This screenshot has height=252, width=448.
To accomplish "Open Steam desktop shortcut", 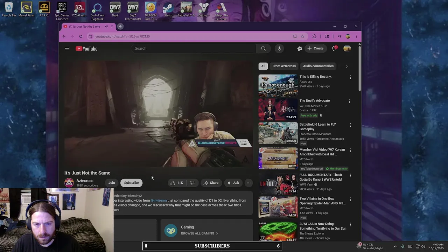I will pos(168,10).
